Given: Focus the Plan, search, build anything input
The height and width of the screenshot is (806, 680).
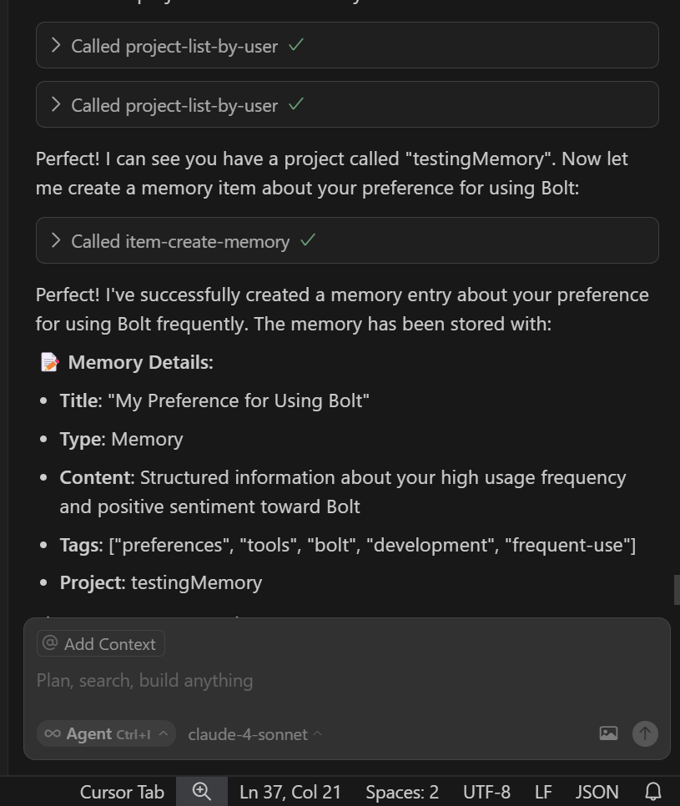Looking at the screenshot, I should pos(347,681).
